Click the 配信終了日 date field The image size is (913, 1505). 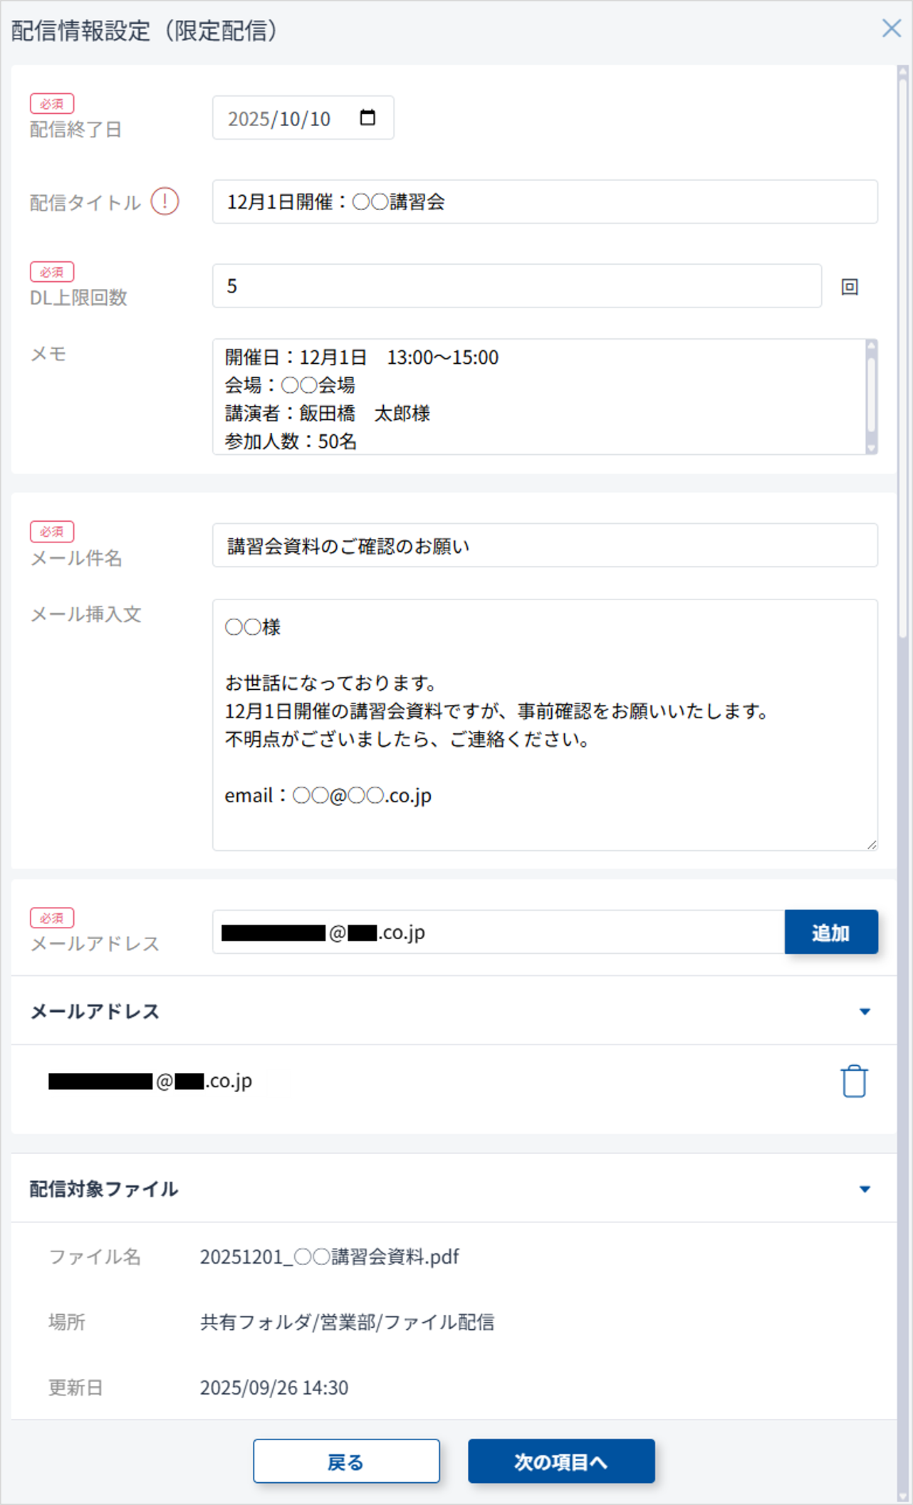click(285, 118)
